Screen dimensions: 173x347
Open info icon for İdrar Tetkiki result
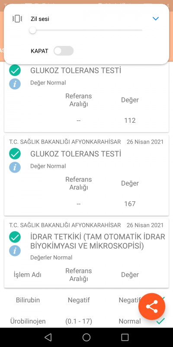coord(15,250)
